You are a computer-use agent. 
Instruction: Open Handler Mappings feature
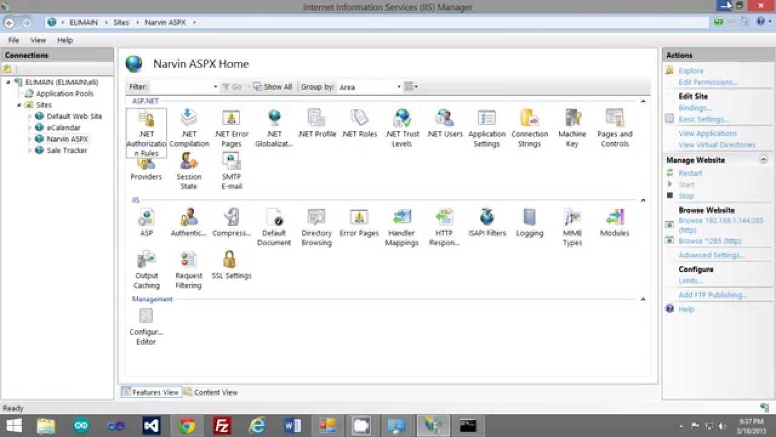[402, 228]
